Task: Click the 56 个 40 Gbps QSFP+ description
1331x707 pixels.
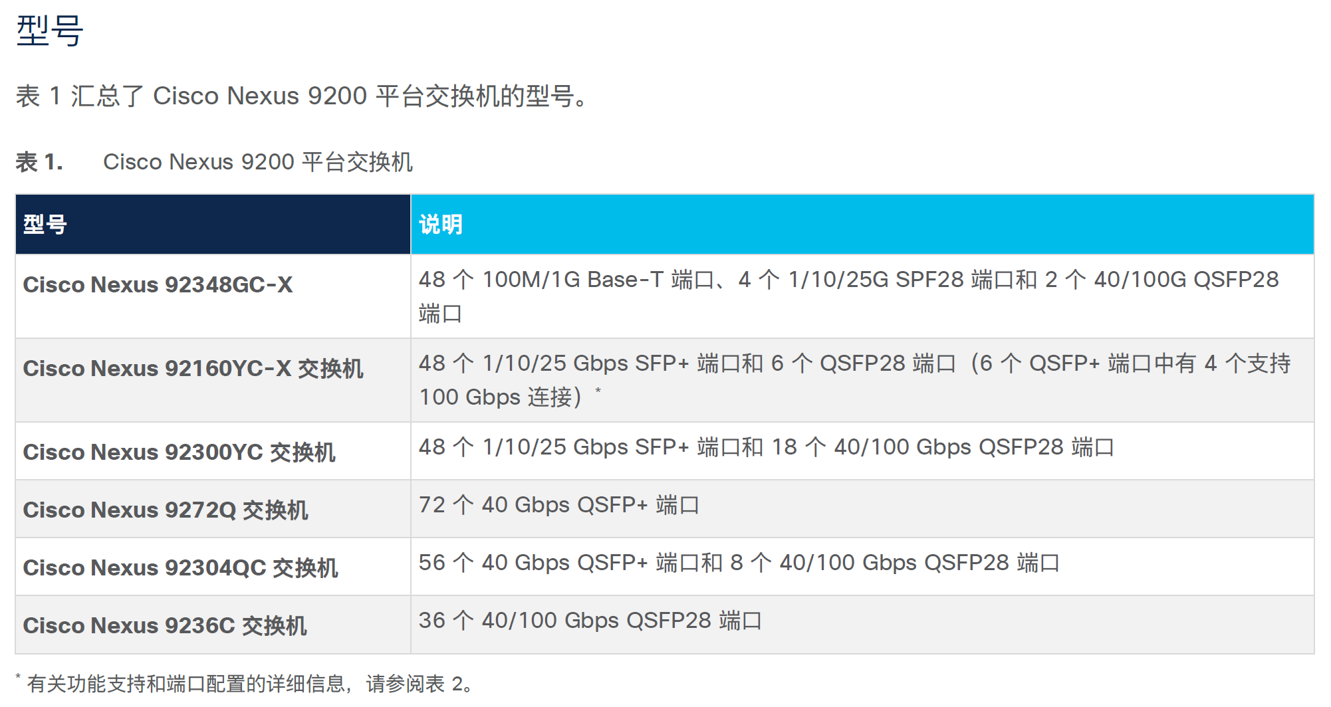Action: 739,563
